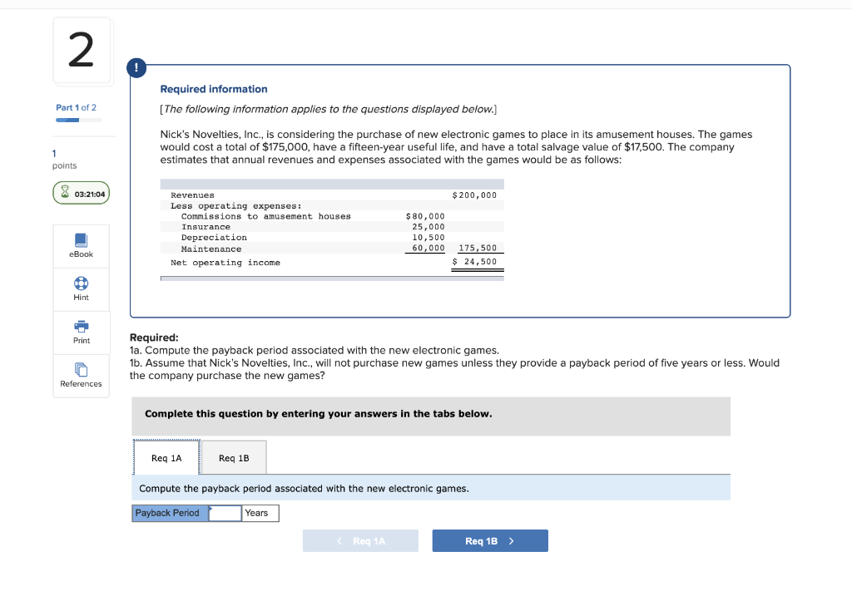Select the Depreciation 10,500 amount
The height and width of the screenshot is (596, 852).
pyautogui.click(x=428, y=237)
